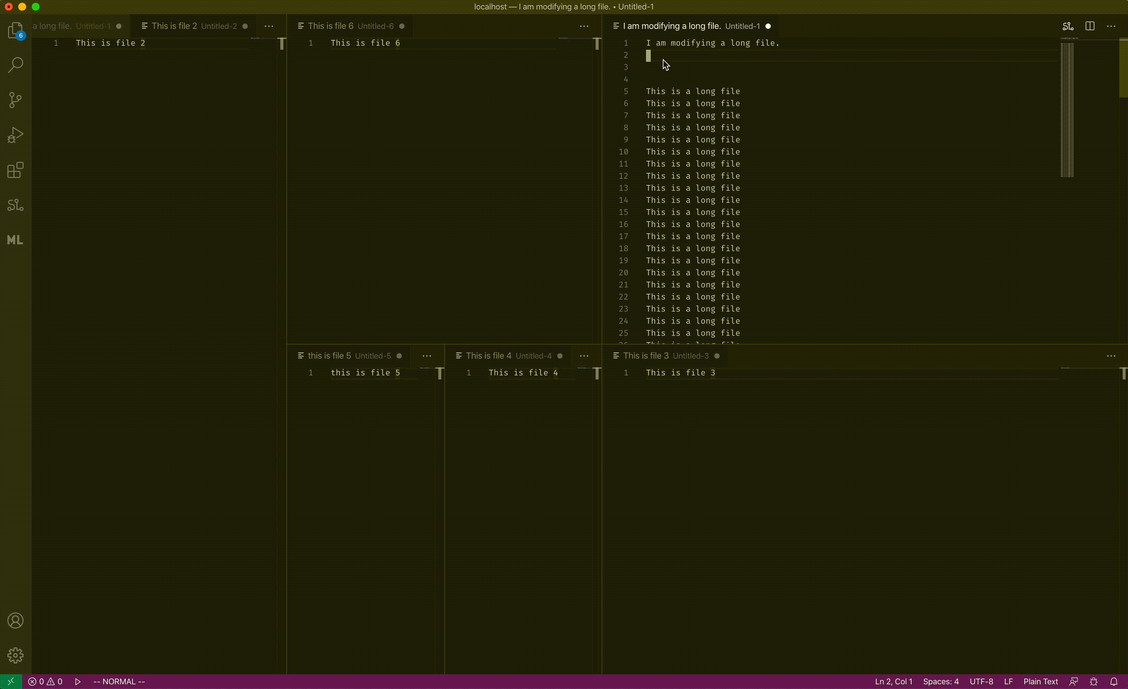The image size is (1128, 689).
Task: Open the Plain Text language mode selector
Action: 1041,681
